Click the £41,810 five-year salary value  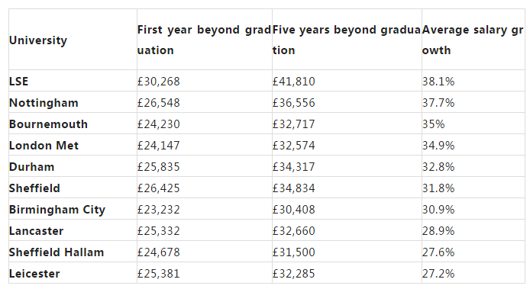click(294, 82)
